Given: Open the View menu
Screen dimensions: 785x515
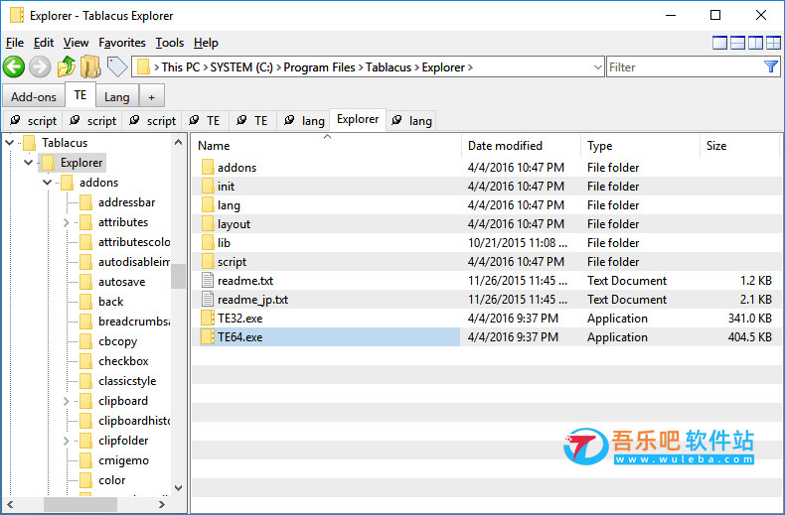Looking at the screenshot, I should (76, 43).
